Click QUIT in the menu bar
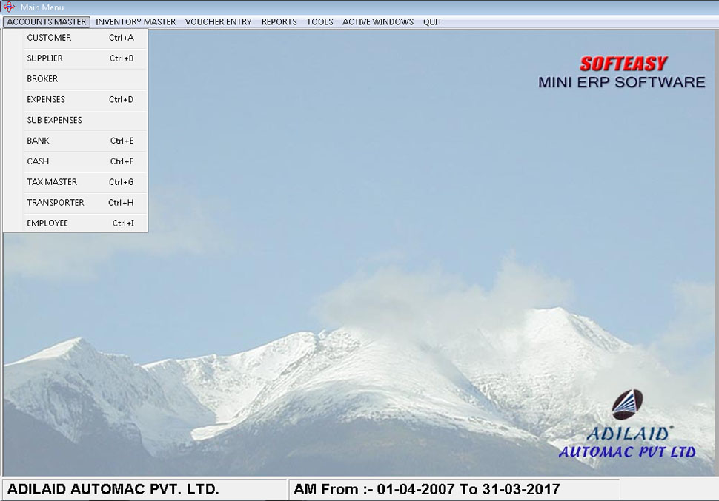 click(432, 21)
